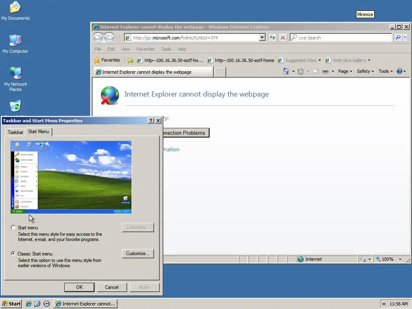Click OK in Taskbar Properties dialog
The image size is (412, 309).
click(79, 287)
